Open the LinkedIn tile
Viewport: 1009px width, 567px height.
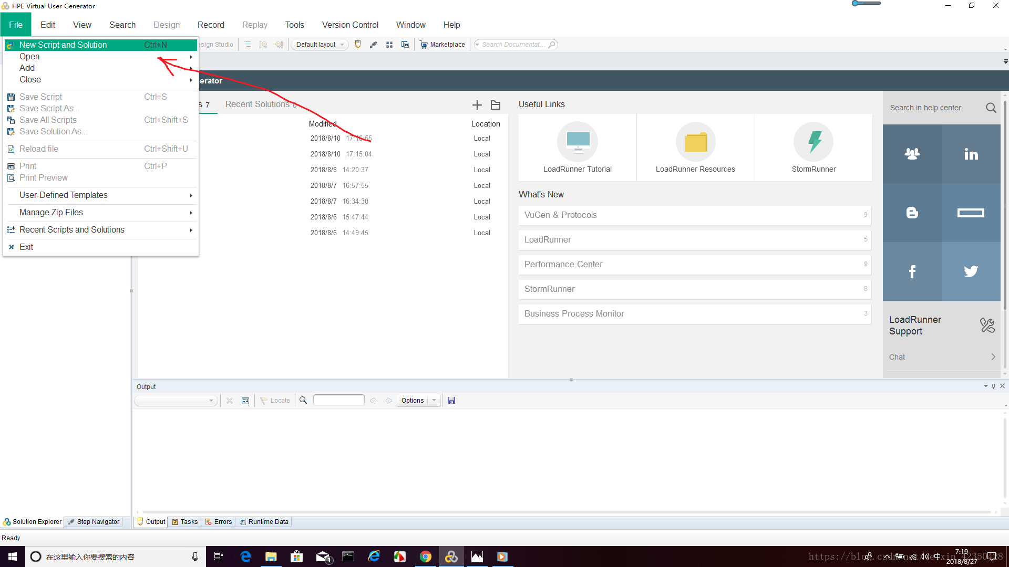pyautogui.click(x=971, y=154)
